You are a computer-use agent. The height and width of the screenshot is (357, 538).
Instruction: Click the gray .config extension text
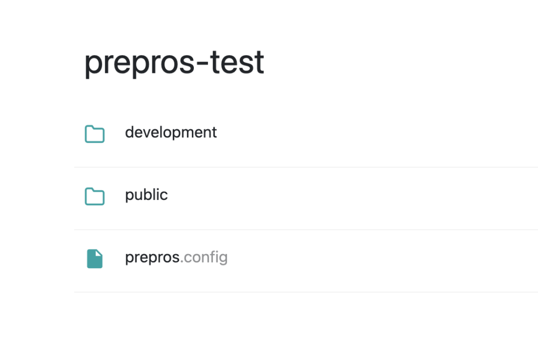[x=204, y=257]
